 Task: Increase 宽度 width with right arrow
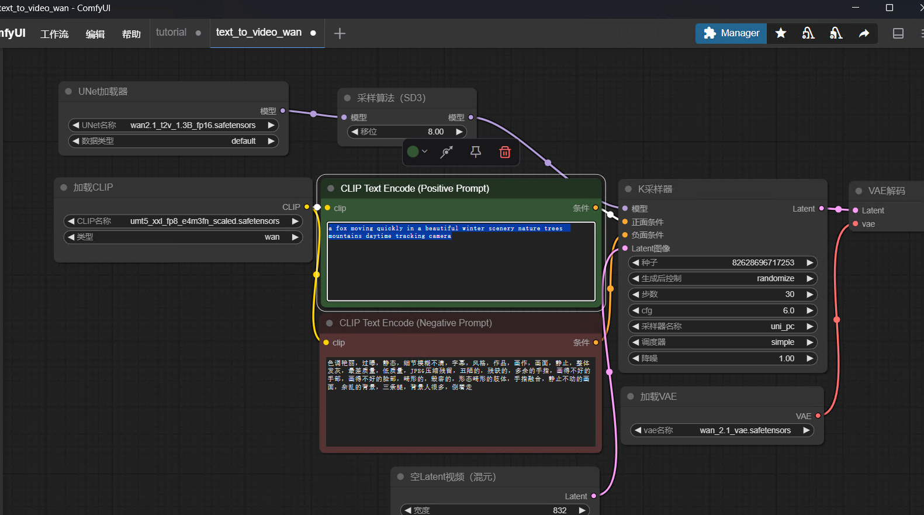pyautogui.click(x=582, y=510)
